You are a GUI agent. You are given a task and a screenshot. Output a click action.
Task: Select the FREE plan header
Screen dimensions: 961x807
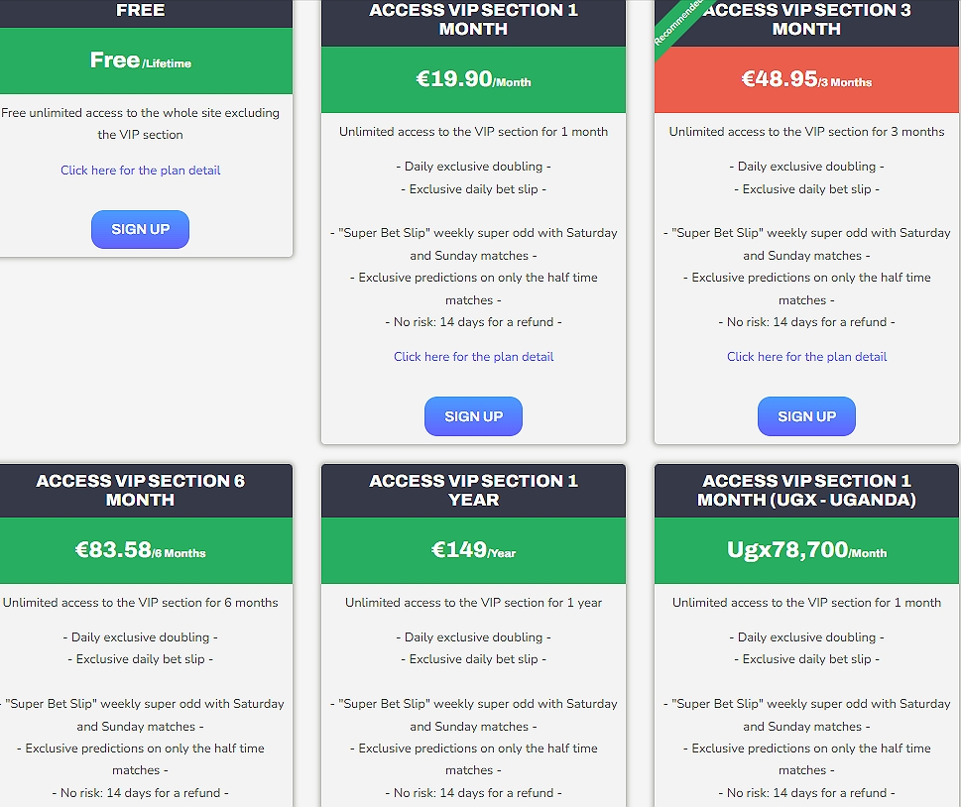click(140, 11)
